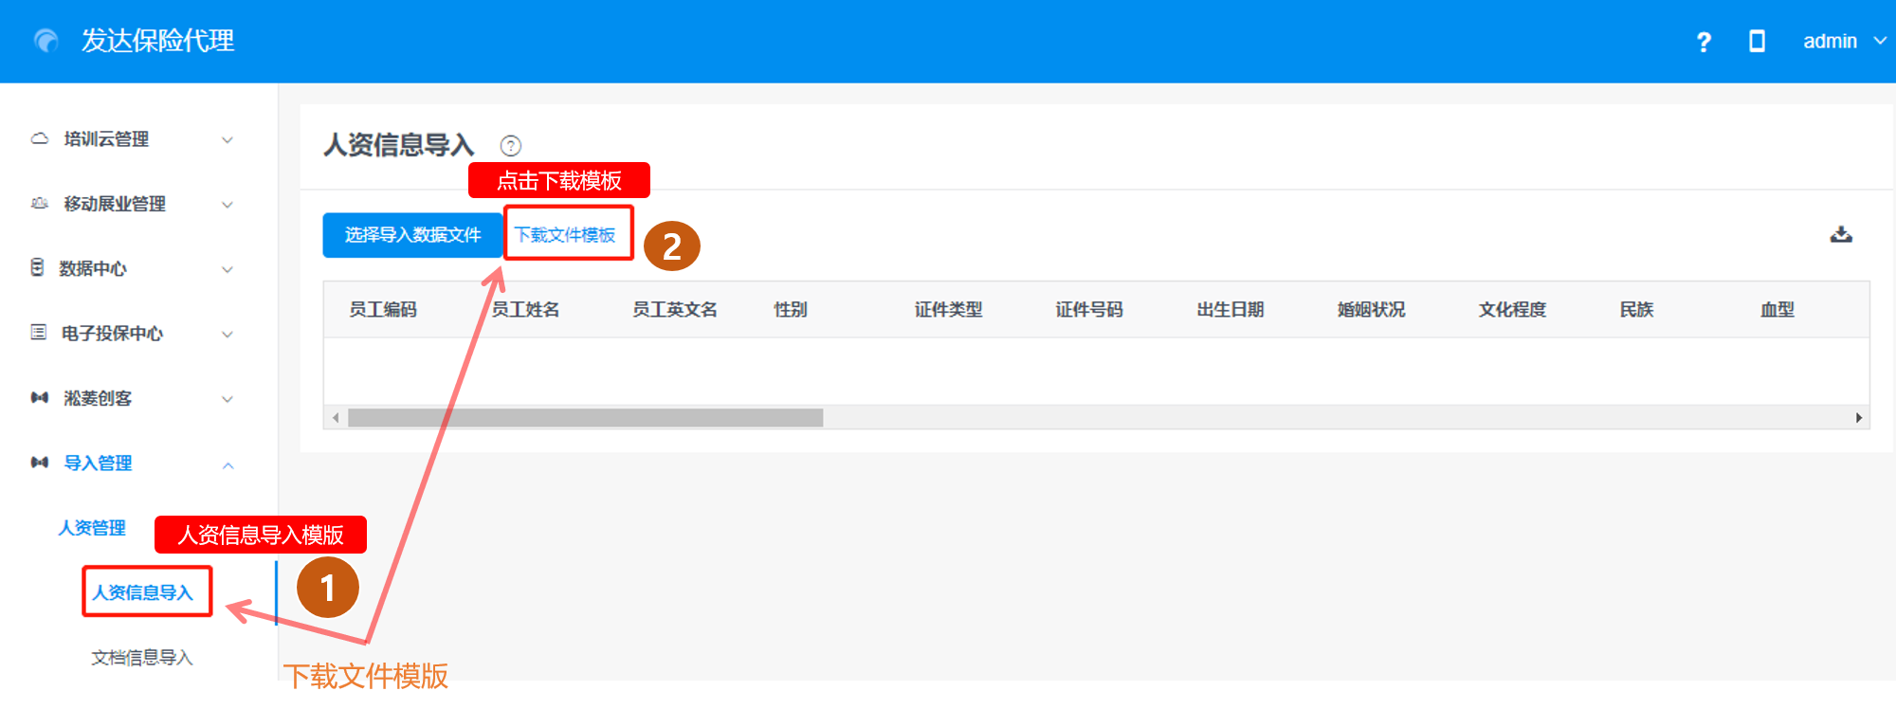1896x709 pixels.
Task: Click the 数据中心 database icon
Action: (x=38, y=268)
